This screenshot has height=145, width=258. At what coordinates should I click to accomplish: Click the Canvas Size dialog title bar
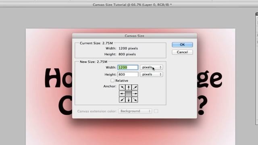pyautogui.click(x=134, y=36)
